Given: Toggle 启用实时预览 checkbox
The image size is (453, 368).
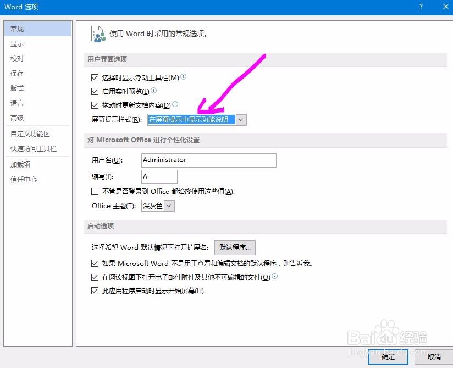Looking at the screenshot, I should 95,91.
